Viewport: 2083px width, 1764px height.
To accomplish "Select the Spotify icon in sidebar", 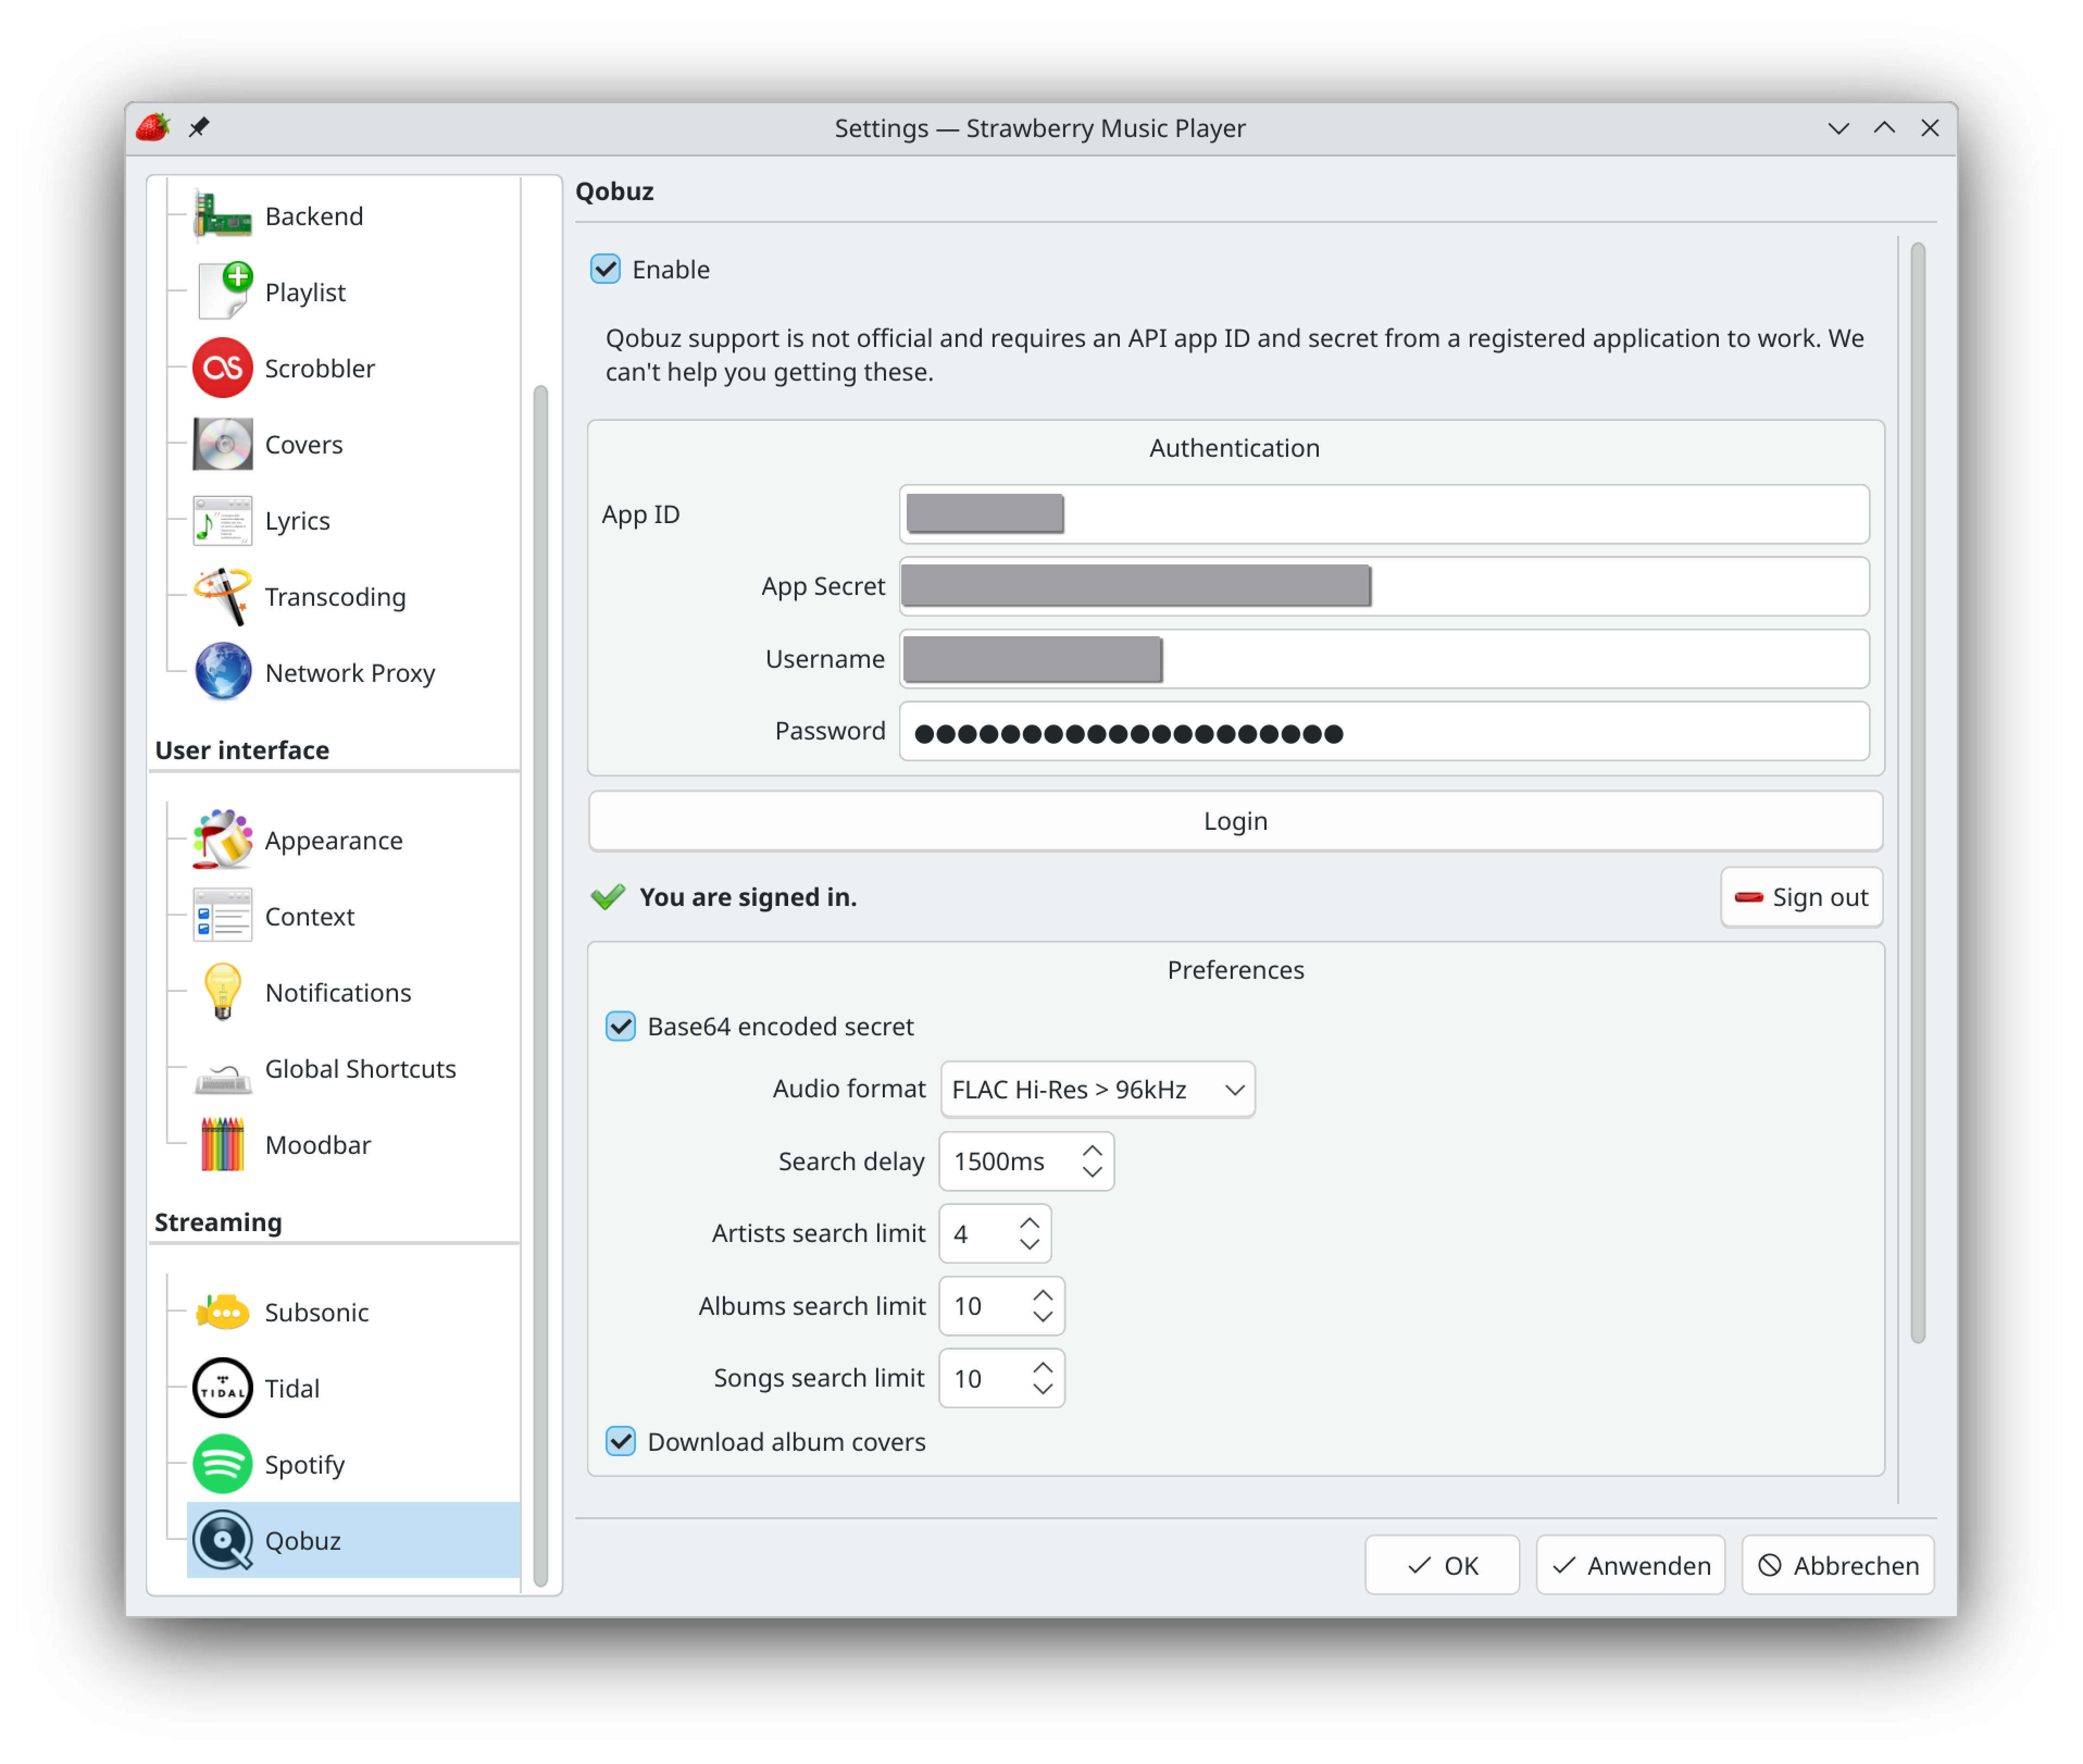I will 222,1464.
